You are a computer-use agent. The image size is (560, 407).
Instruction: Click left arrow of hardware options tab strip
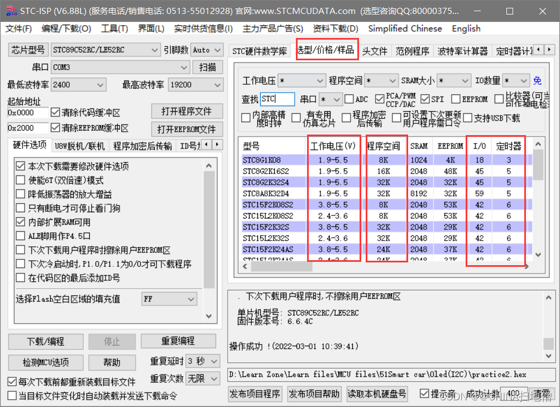pos(207,145)
